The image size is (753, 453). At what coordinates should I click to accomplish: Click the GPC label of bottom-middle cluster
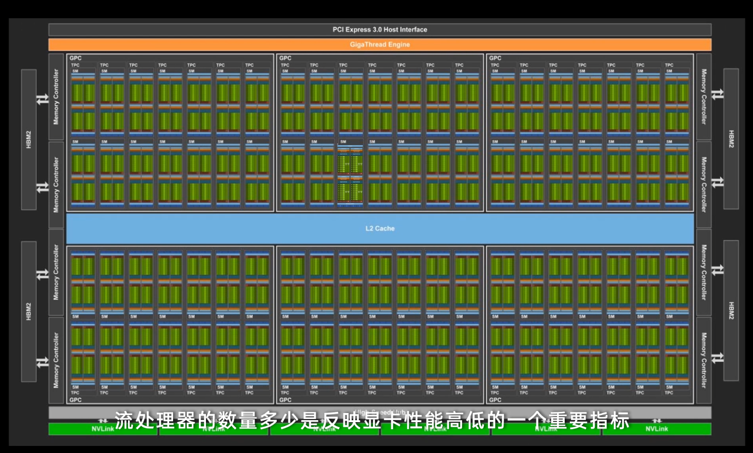point(285,400)
